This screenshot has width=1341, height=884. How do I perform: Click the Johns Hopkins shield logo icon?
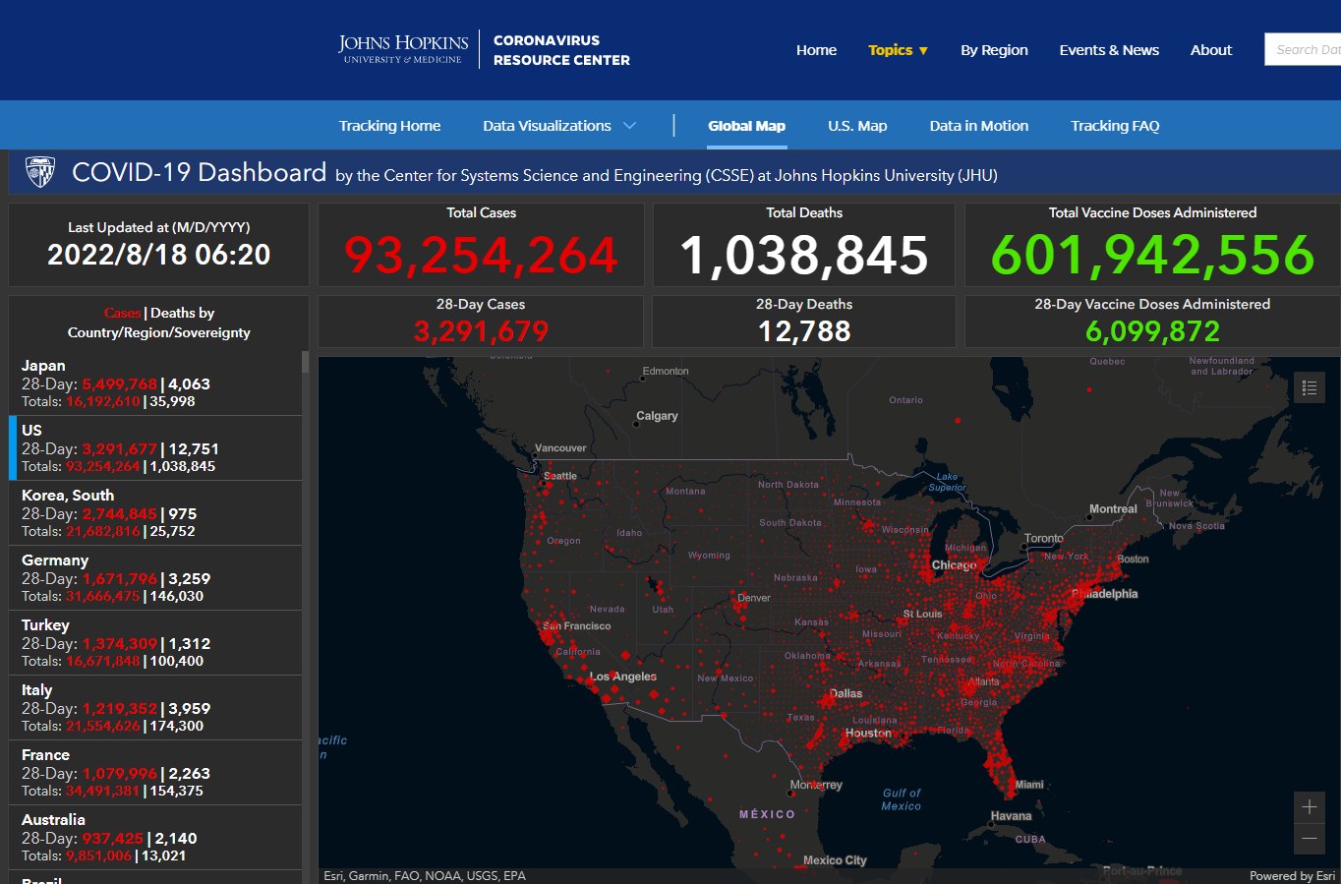tap(40, 173)
